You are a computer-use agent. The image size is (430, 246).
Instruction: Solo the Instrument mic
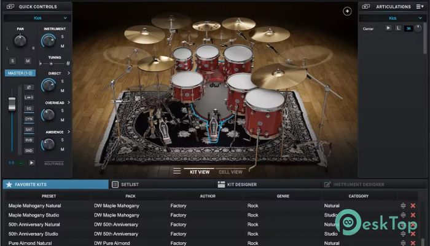pyautogui.click(x=63, y=37)
